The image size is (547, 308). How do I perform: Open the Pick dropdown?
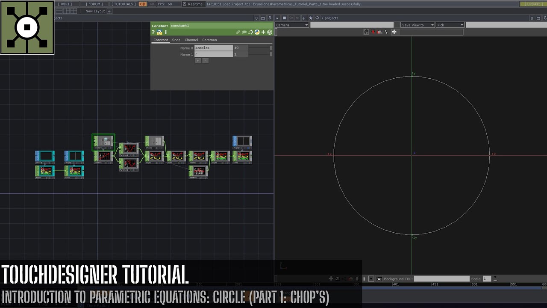pos(450,25)
